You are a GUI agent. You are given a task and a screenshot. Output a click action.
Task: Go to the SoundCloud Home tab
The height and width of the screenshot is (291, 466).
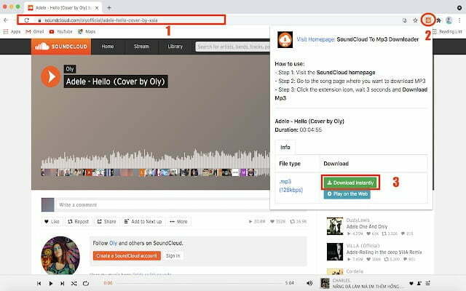pyautogui.click(x=108, y=47)
